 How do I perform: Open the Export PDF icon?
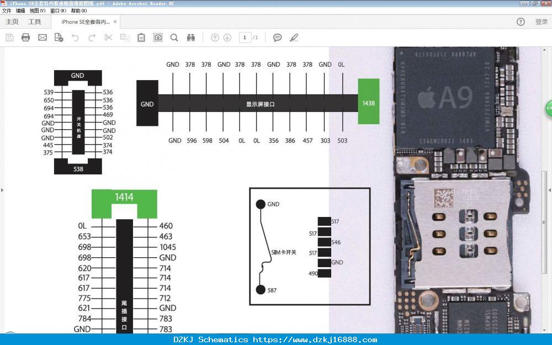click(x=59, y=38)
